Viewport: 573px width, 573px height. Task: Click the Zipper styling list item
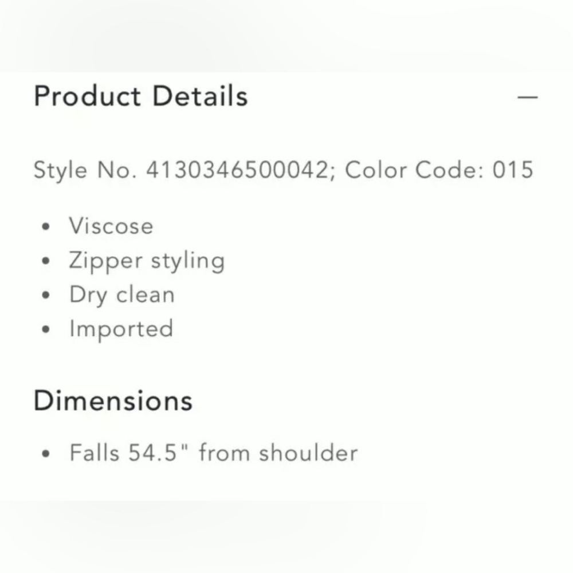pyautogui.click(x=147, y=261)
